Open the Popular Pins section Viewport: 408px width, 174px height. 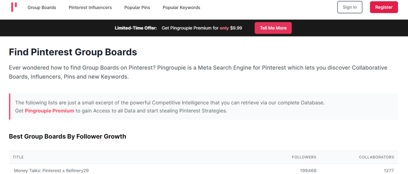137,8
